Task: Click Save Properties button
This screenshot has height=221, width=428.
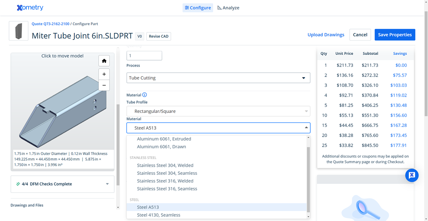Action: pos(395,35)
